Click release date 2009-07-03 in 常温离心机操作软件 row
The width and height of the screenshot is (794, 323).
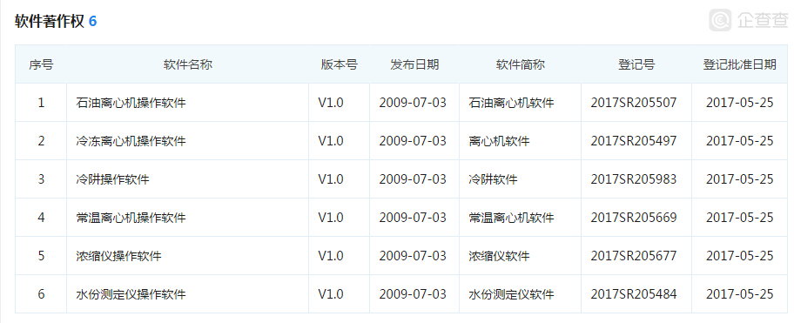(x=413, y=218)
